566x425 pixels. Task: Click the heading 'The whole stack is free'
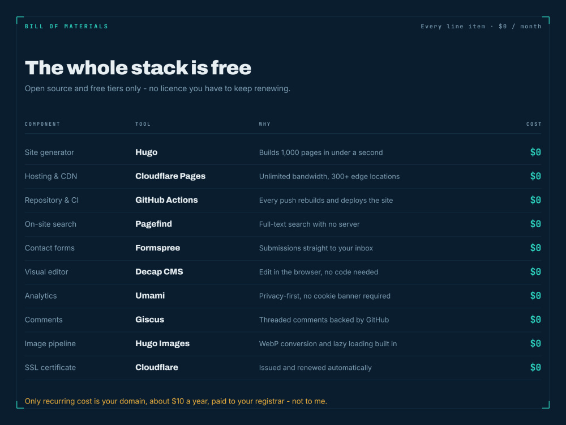[138, 67]
